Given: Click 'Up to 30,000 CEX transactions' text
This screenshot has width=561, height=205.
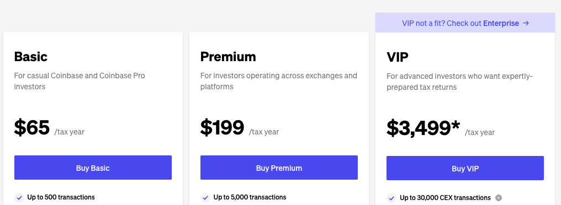Looking at the screenshot, I should tap(445, 198).
